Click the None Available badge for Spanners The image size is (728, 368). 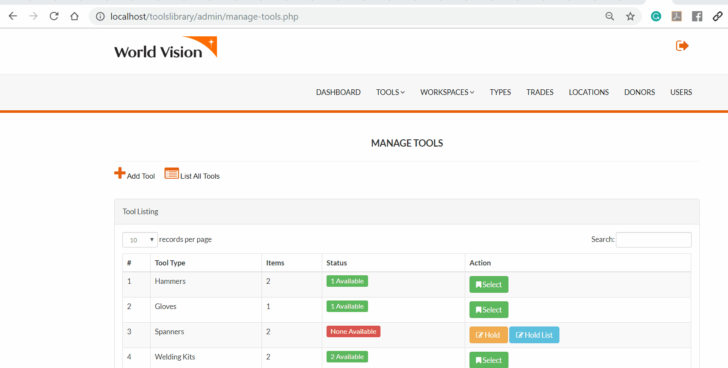tap(354, 332)
